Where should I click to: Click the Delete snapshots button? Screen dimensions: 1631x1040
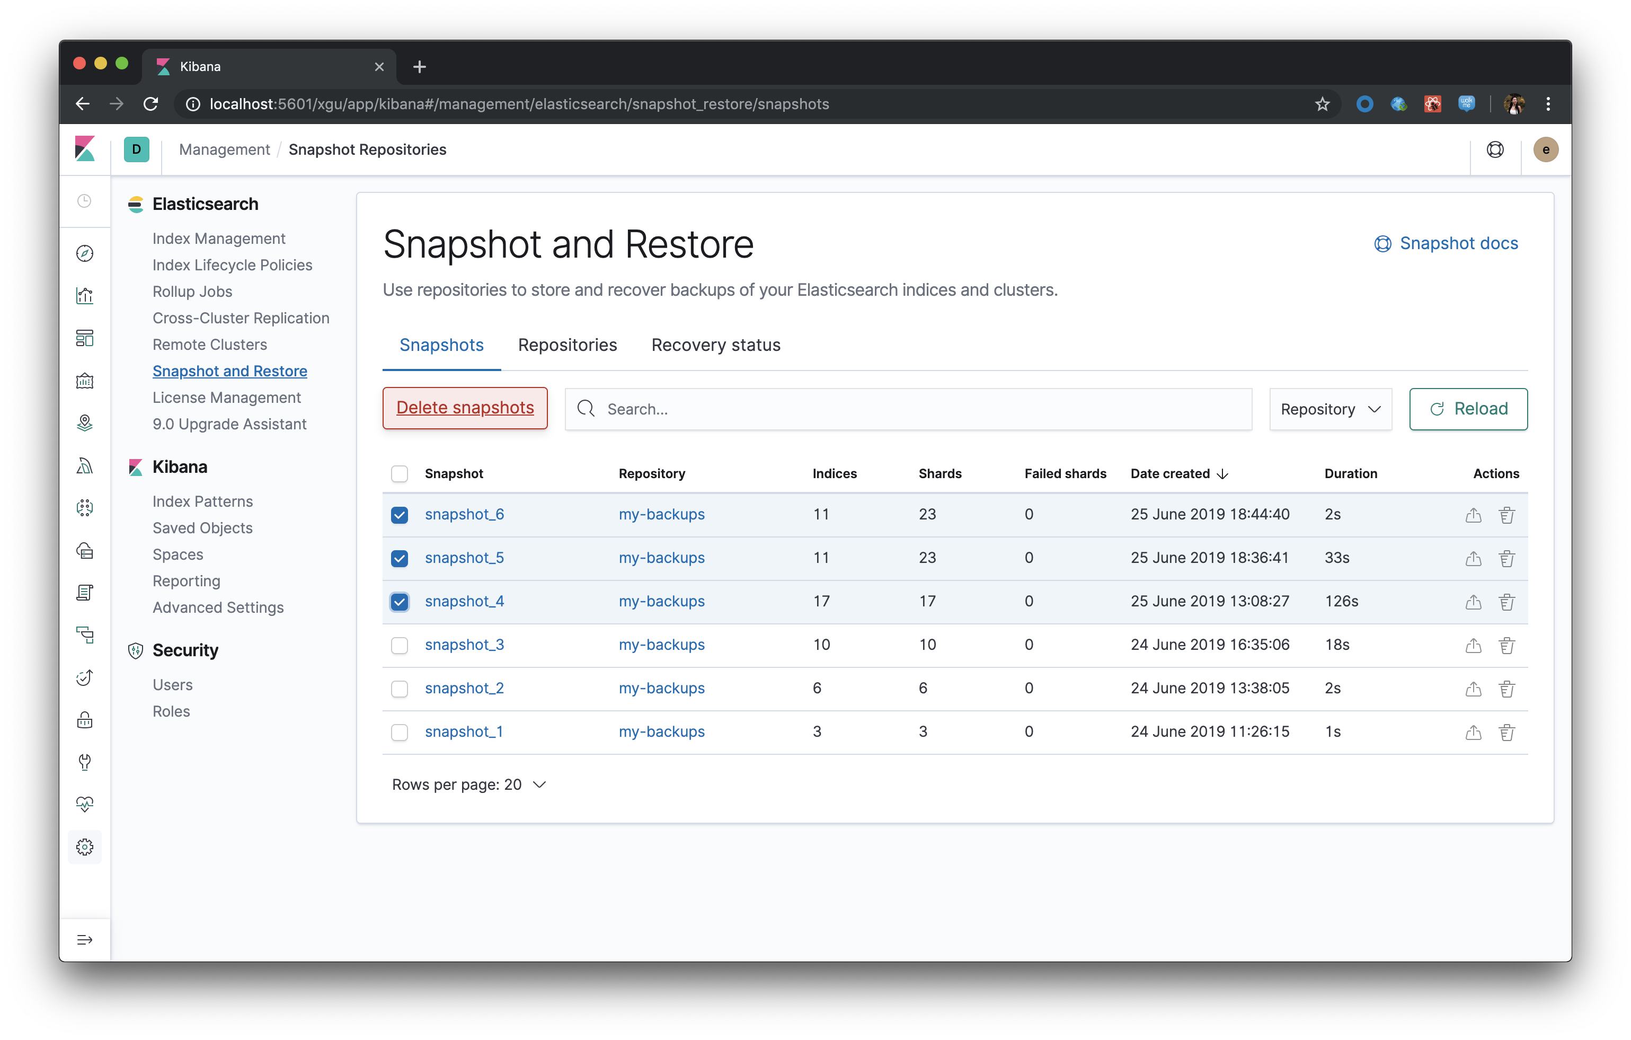(x=465, y=408)
